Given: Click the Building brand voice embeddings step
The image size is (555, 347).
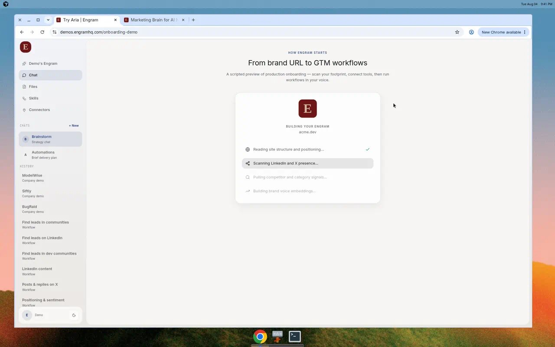Looking at the screenshot, I should click(307, 191).
